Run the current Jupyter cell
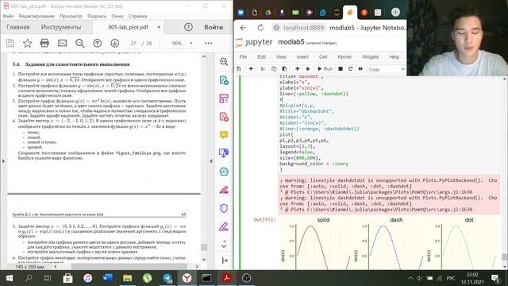508x286 pixels. point(325,69)
